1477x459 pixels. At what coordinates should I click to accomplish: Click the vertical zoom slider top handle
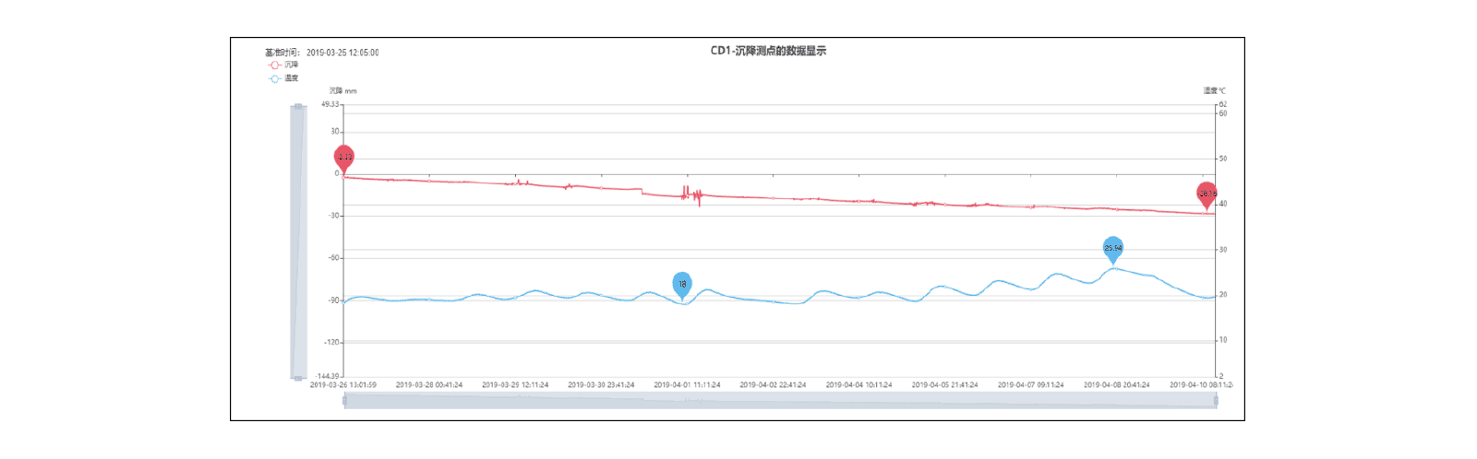coord(298,107)
